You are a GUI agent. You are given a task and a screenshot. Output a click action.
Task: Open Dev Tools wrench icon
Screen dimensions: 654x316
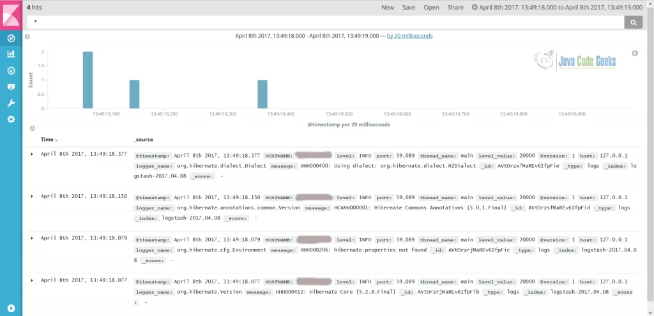(x=11, y=103)
